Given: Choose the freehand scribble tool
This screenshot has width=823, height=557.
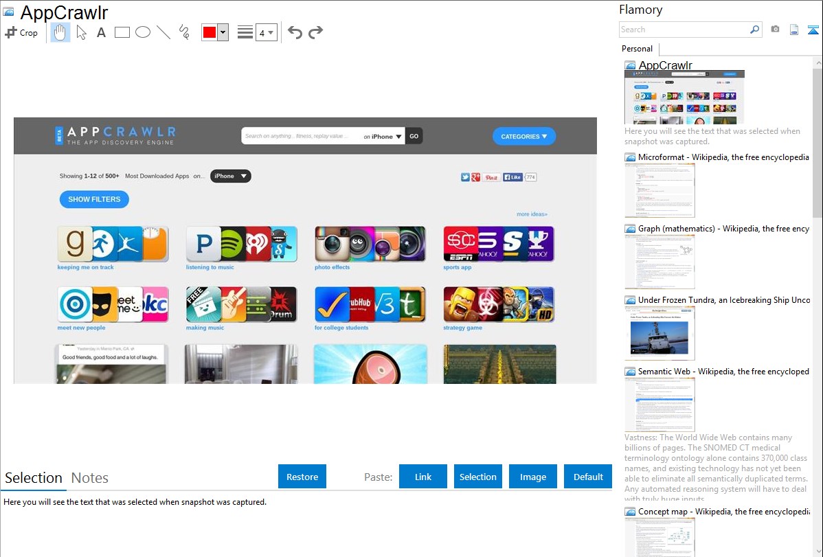Looking at the screenshot, I should point(184,32).
